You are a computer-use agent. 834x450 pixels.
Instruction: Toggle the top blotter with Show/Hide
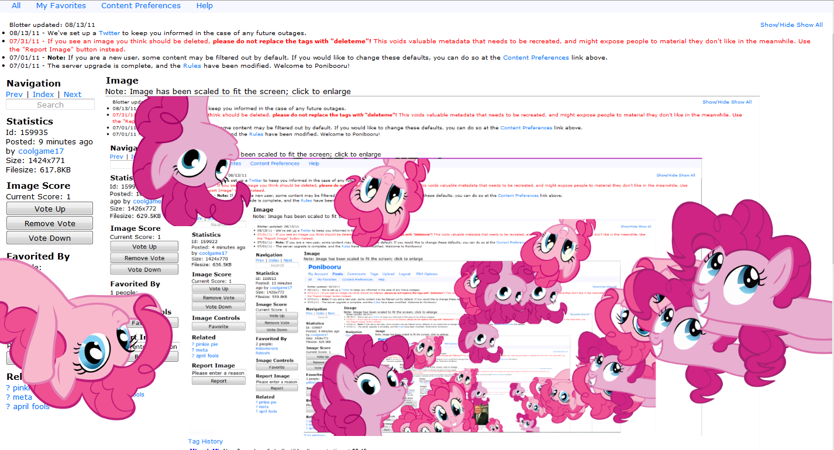[777, 25]
